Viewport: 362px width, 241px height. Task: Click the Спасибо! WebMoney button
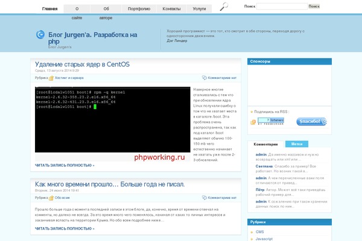(311, 122)
